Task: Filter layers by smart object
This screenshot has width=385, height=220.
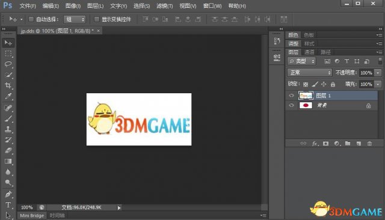Action: (367, 61)
